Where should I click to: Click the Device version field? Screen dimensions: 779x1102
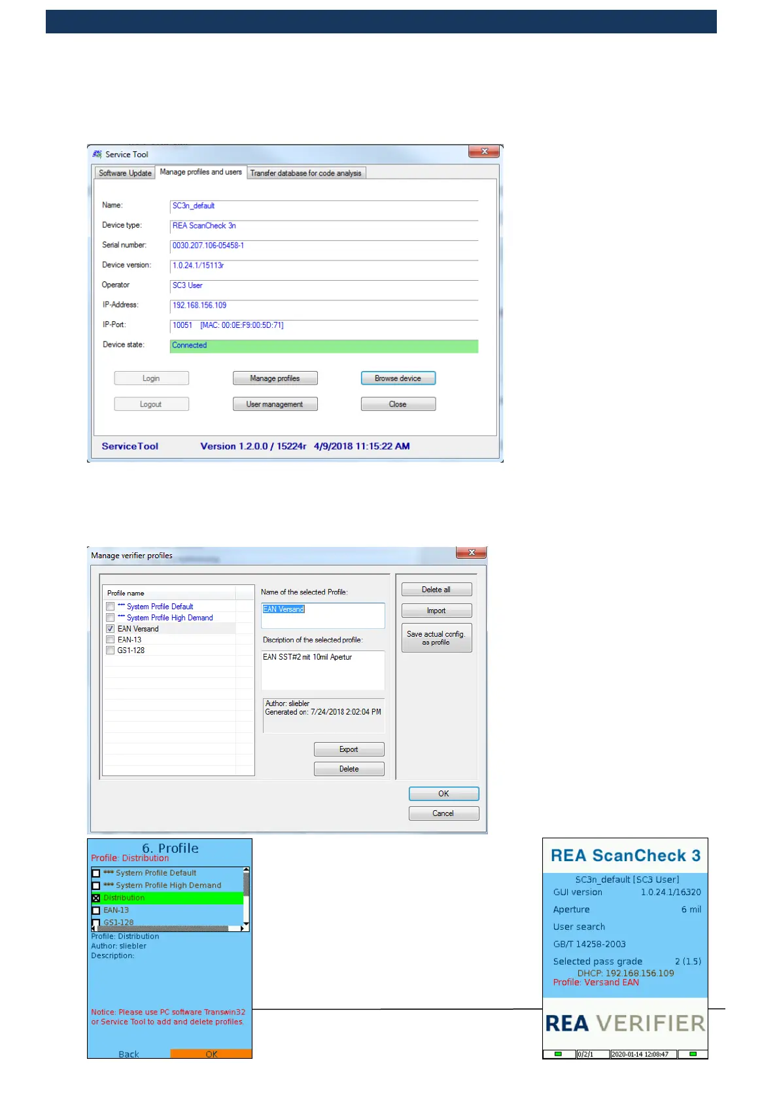tap(324, 266)
